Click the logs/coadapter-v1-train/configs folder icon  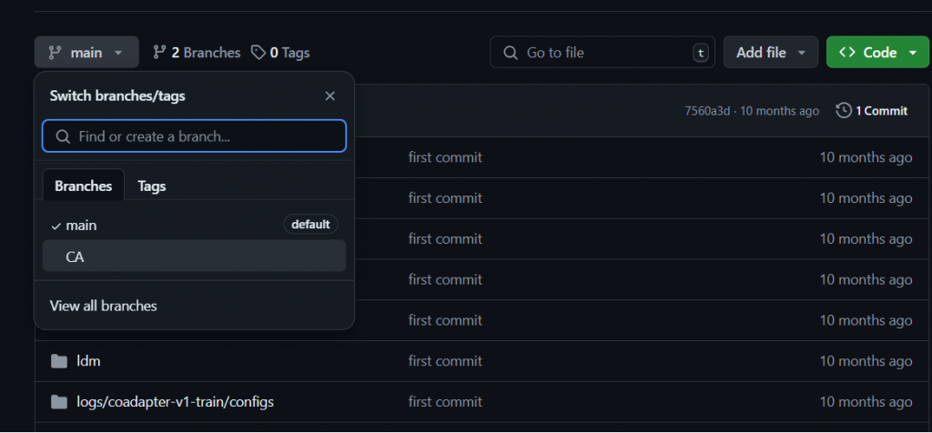pos(59,402)
